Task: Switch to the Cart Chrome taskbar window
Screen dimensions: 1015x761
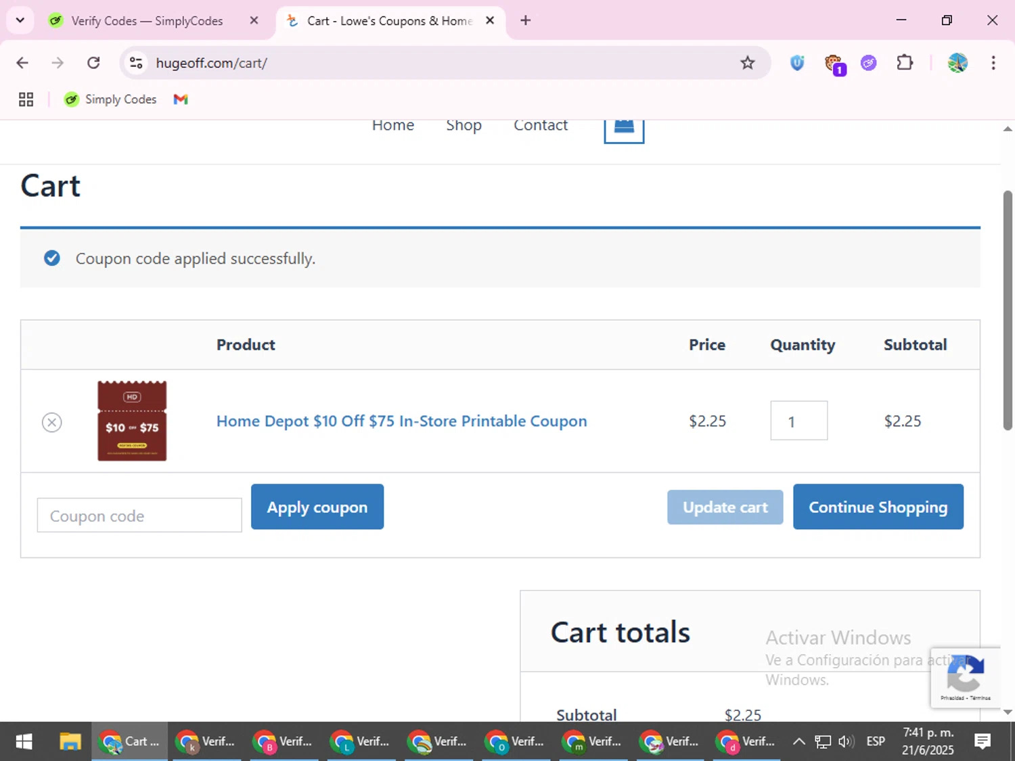Action: [130, 742]
